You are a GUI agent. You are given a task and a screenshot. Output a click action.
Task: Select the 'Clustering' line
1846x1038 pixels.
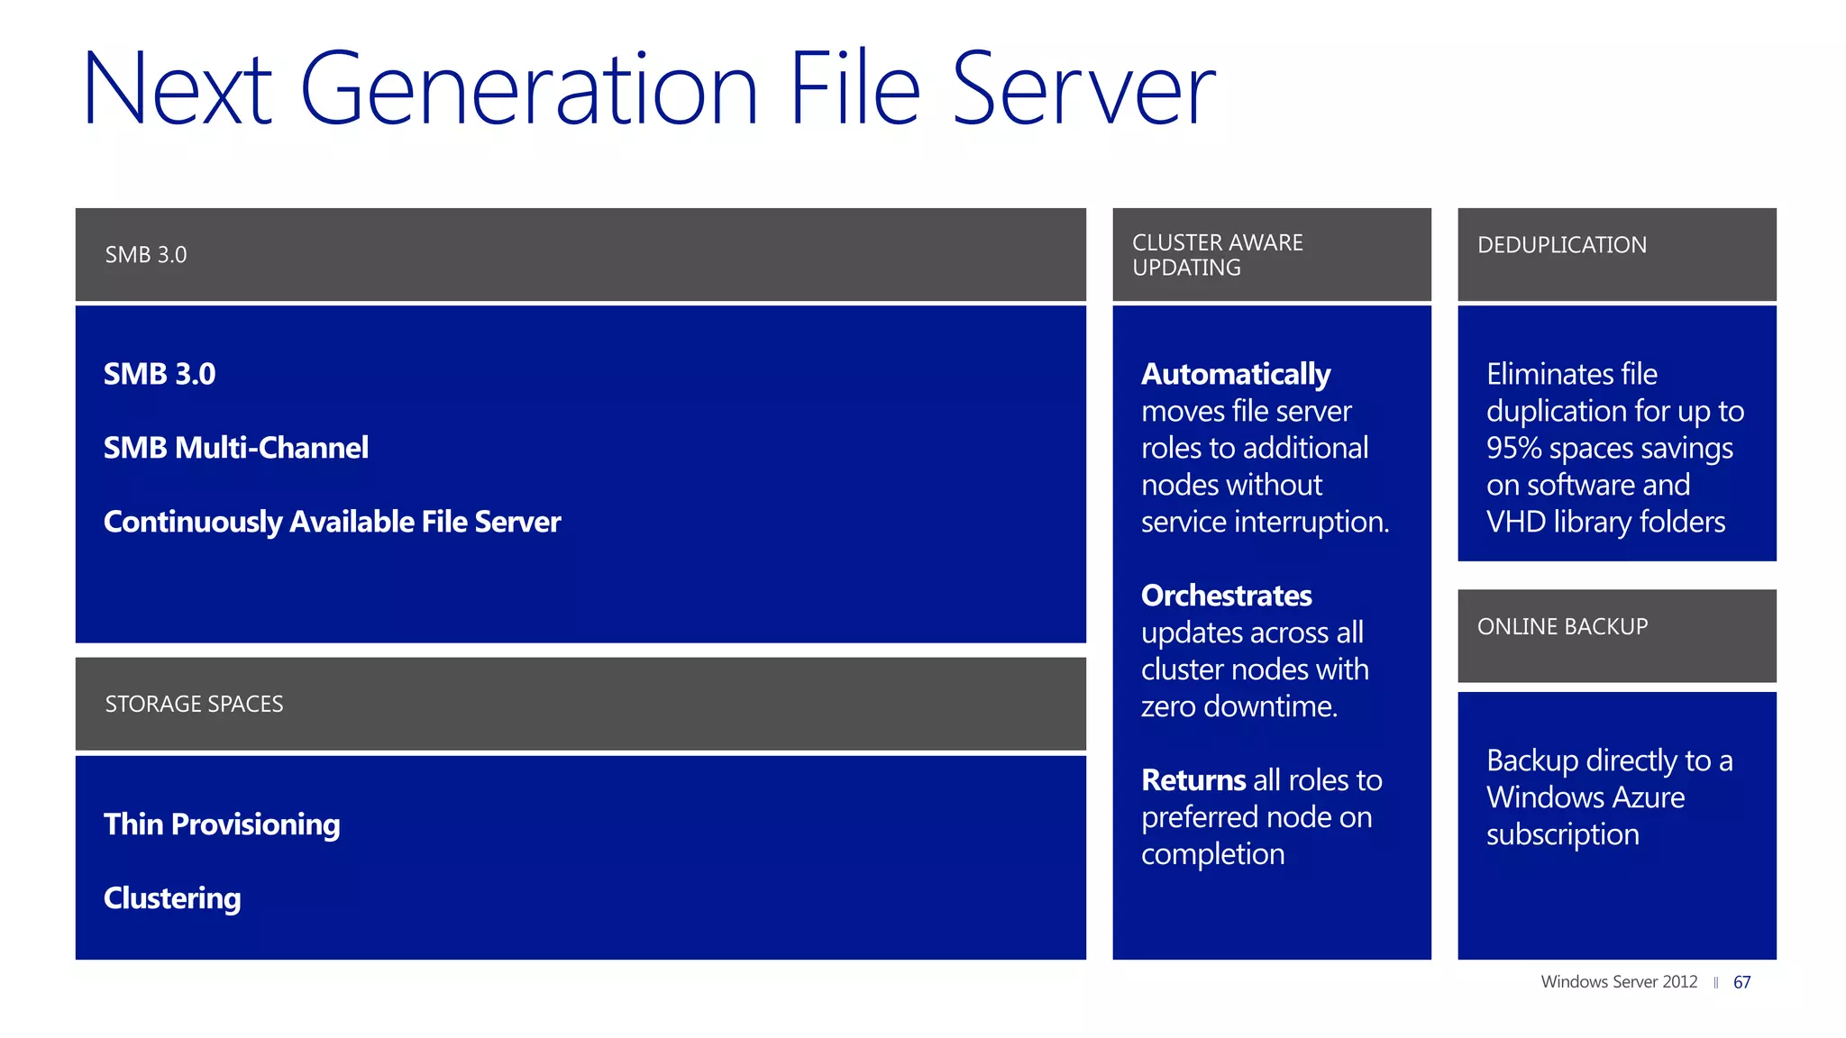click(172, 898)
